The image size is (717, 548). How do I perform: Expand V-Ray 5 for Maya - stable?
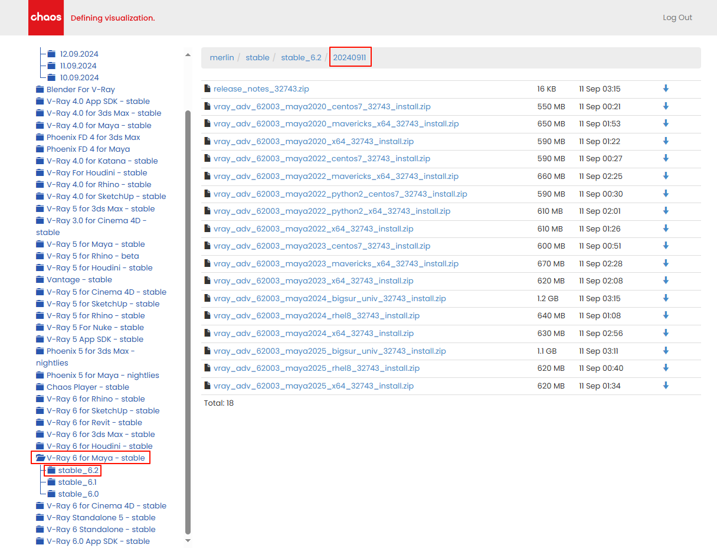tap(96, 244)
